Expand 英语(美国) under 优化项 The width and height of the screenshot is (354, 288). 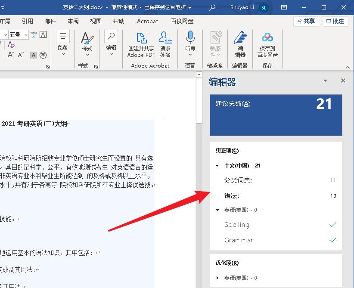(x=218, y=278)
